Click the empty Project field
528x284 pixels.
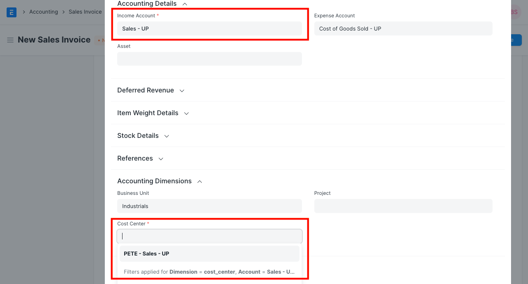pos(403,206)
